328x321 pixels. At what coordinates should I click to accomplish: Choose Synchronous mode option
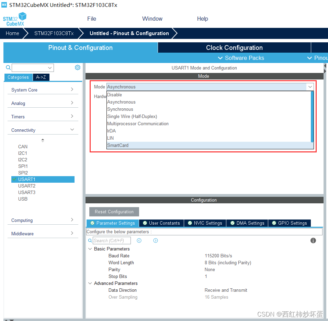[x=209, y=109]
